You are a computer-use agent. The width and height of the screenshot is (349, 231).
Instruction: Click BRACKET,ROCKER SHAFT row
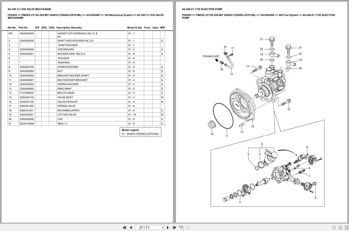86,76
